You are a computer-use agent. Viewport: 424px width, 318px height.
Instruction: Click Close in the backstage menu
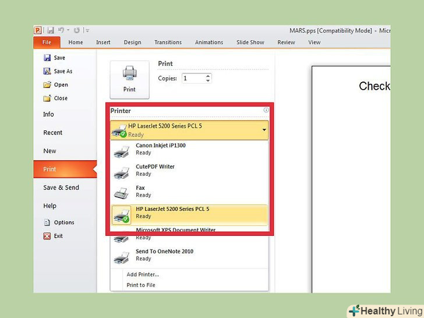(x=55, y=98)
